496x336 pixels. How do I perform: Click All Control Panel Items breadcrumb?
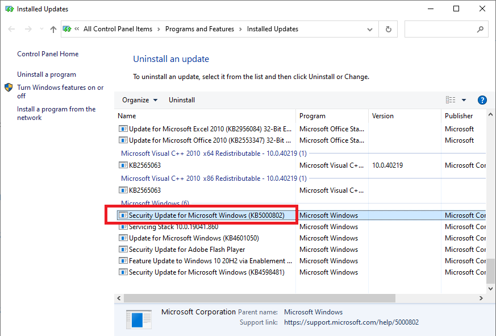pyautogui.click(x=118, y=29)
